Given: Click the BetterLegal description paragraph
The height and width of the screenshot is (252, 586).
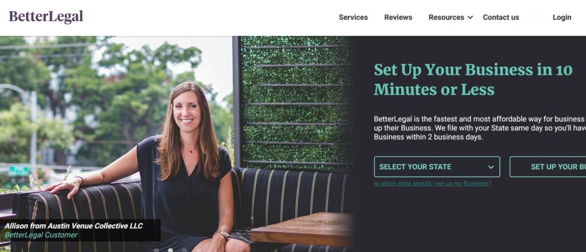Looking at the screenshot, I should click(x=480, y=128).
